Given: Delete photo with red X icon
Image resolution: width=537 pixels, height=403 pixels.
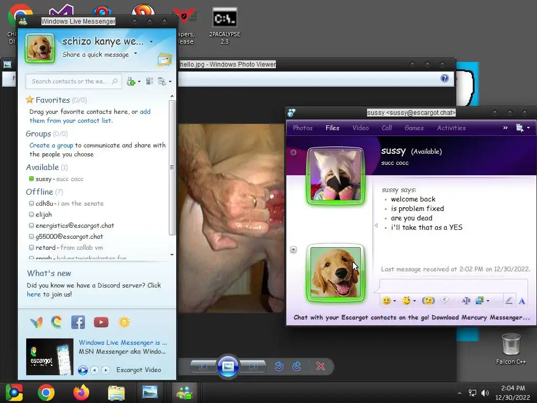Looking at the screenshot, I should (x=320, y=366).
